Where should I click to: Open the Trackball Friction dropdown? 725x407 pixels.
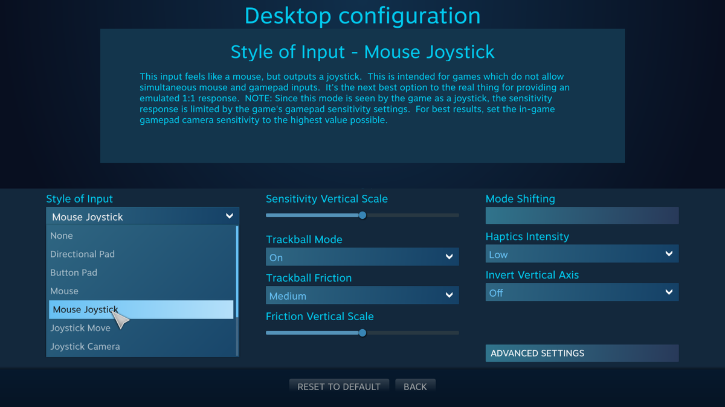click(x=362, y=295)
